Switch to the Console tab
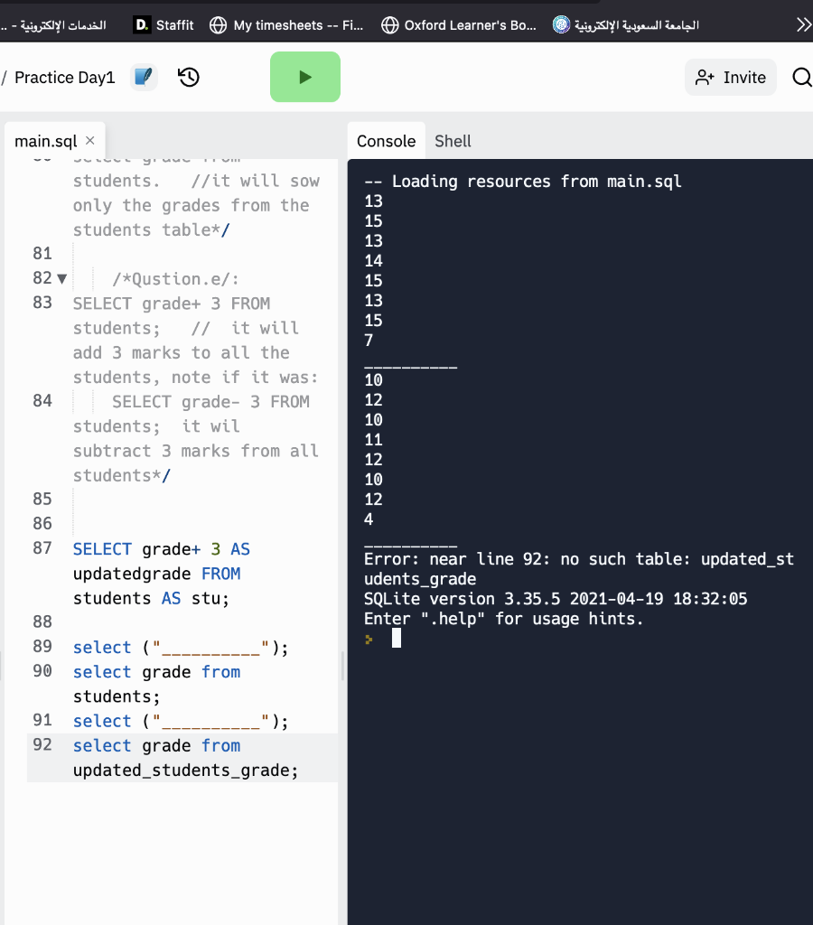The image size is (813, 925). (x=386, y=141)
